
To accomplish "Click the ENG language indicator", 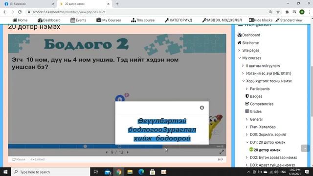I will 283,172.
